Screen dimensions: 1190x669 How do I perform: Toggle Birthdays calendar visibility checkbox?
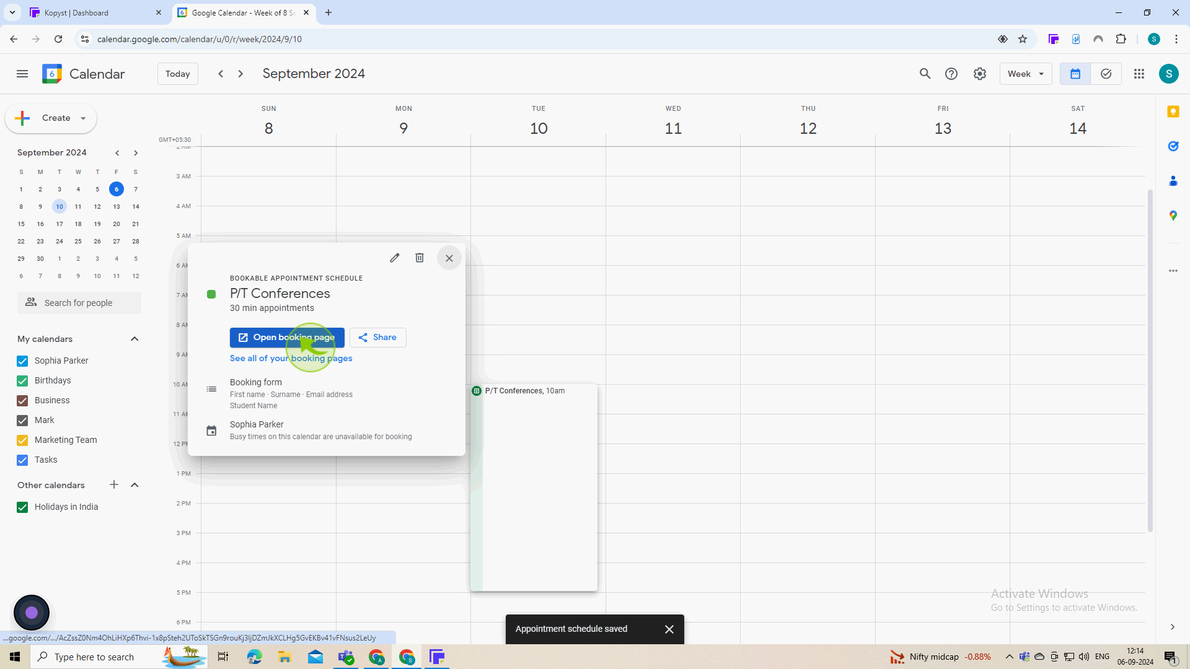pyautogui.click(x=22, y=381)
